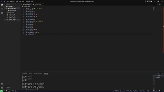Viewport: 164px width, 92px height.
Task: Open Customize Layout button
Action: (151, 1)
